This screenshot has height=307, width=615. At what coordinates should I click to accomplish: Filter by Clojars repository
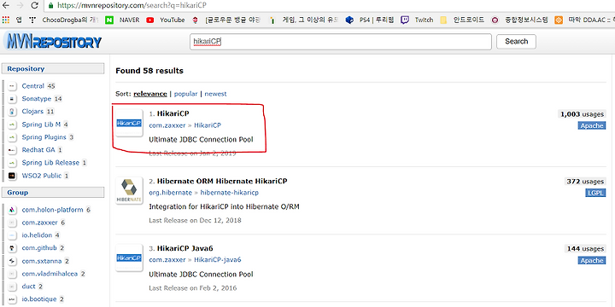point(32,112)
